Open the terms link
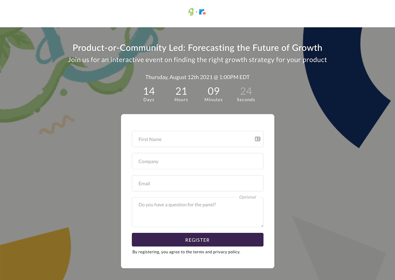Screen dimensions: 395x280 [x=198, y=252]
